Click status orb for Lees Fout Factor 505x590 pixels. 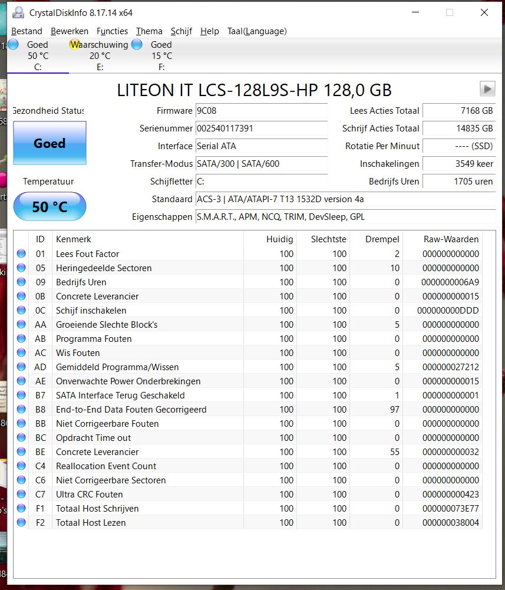tap(21, 253)
